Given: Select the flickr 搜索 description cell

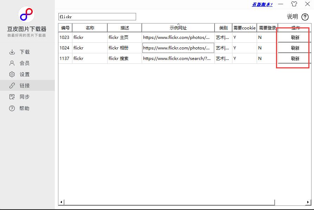Looking at the screenshot, I should click(x=124, y=59).
